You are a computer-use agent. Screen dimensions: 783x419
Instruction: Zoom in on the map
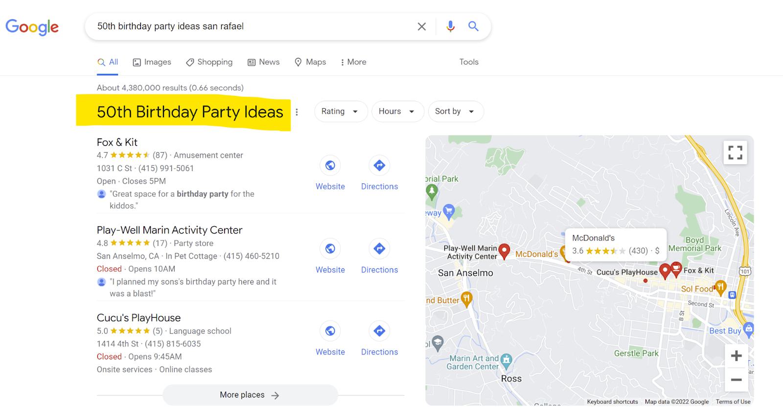tap(736, 356)
